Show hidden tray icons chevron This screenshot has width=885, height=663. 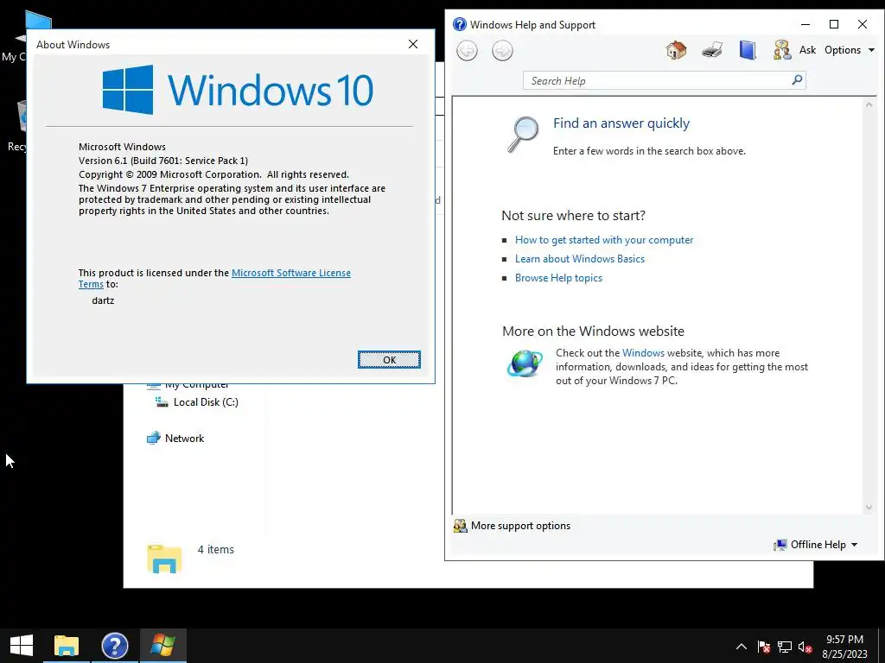(x=742, y=647)
